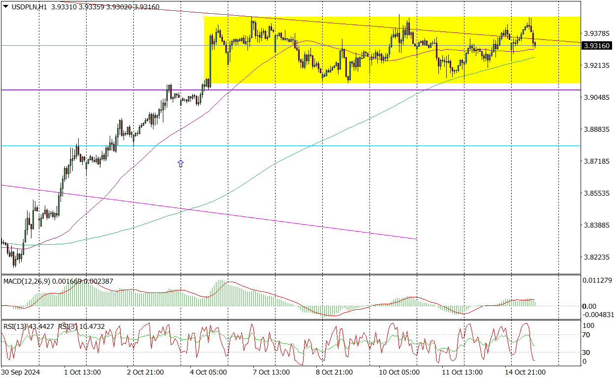616x379 pixels.
Task: Select the RSI(13) 43.4427 indicator label
Action: tap(29, 326)
